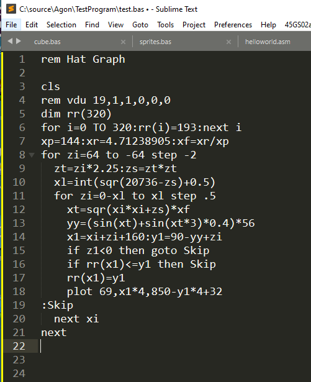Open the Tools menu
This screenshot has height=382, width=311.
click(165, 25)
